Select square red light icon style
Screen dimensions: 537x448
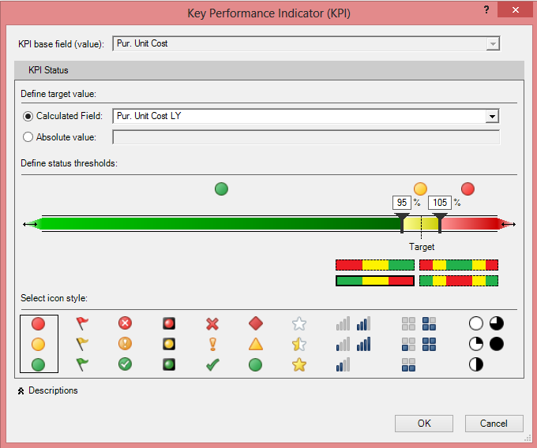(x=169, y=323)
